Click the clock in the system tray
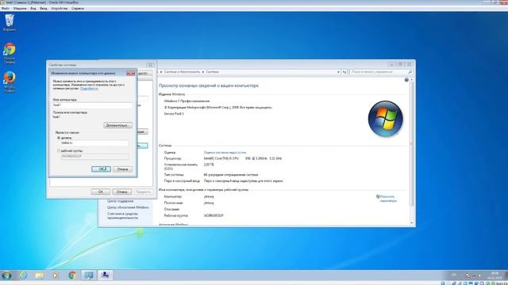508x285 pixels. pyautogui.click(x=495, y=275)
